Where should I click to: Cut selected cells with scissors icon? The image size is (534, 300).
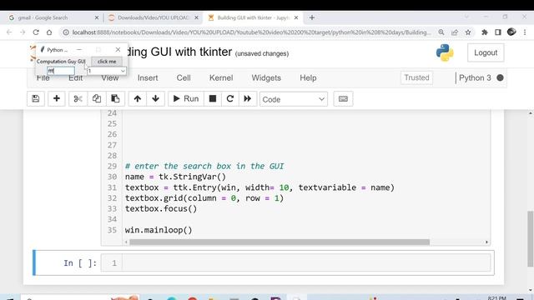(78, 98)
